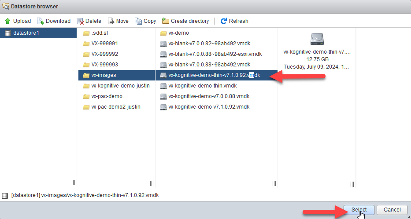Image resolution: width=411 pixels, height=219 pixels.
Task: Open the vx-kognitive-demo-justin folder
Action: (x=120, y=86)
